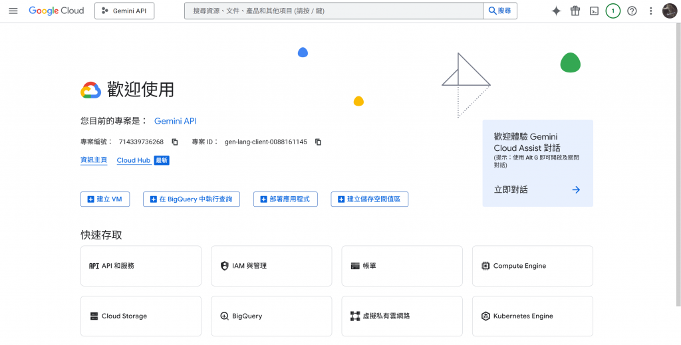
Task: Click the magnifier icon on BigQuery card
Action: click(x=225, y=316)
